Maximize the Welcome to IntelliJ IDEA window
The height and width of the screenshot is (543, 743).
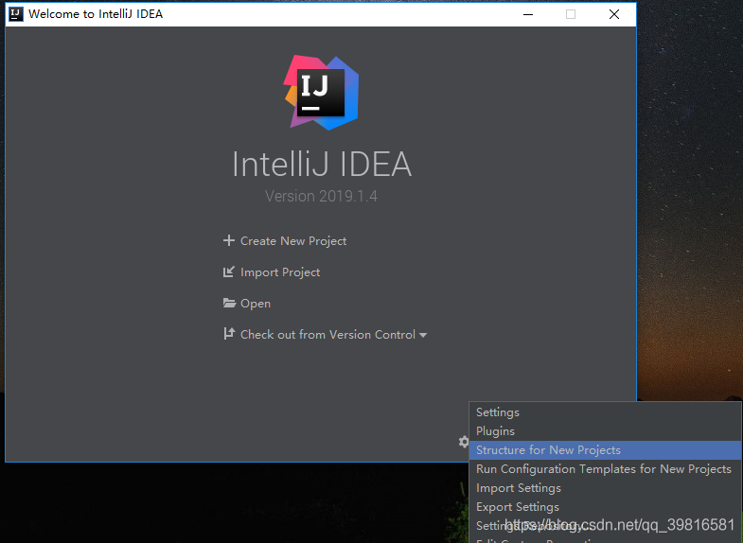(x=571, y=14)
